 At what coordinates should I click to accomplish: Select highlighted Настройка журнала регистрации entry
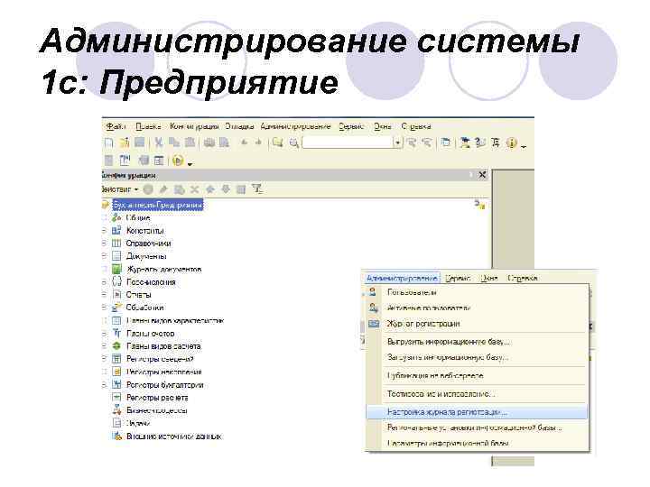click(477, 412)
